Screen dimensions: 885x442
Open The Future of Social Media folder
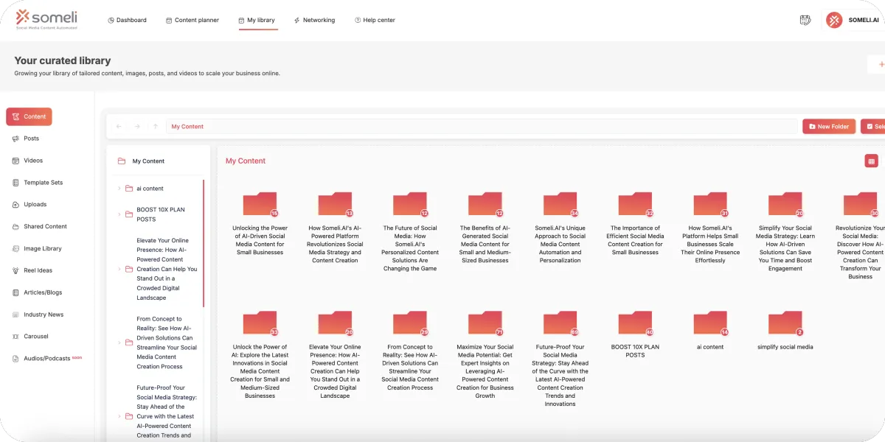[410, 231]
